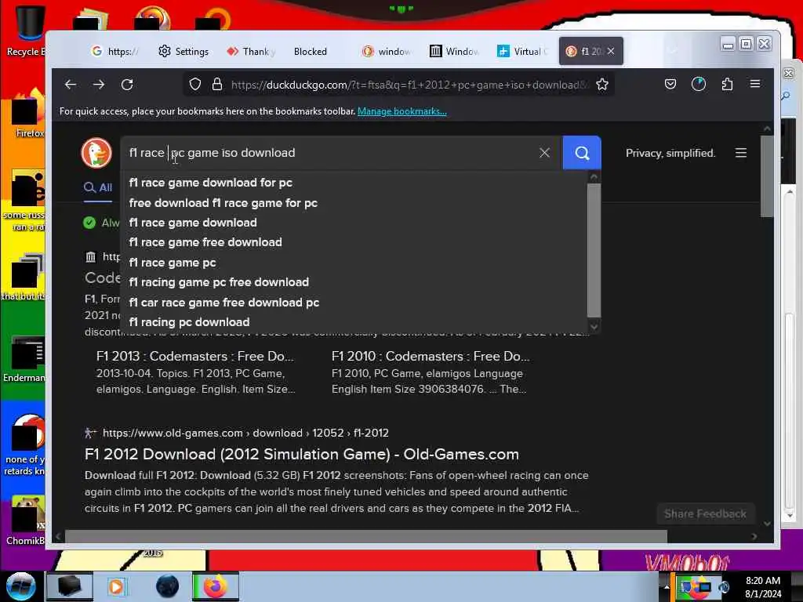This screenshot has width=803, height=602.
Task: Open the Firefox hamburger menu
Action: pos(755,84)
